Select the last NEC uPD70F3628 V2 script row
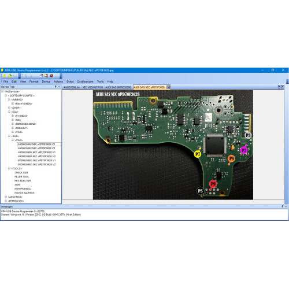The height and width of the screenshot is (289, 289). pyautogui.click(x=37, y=165)
